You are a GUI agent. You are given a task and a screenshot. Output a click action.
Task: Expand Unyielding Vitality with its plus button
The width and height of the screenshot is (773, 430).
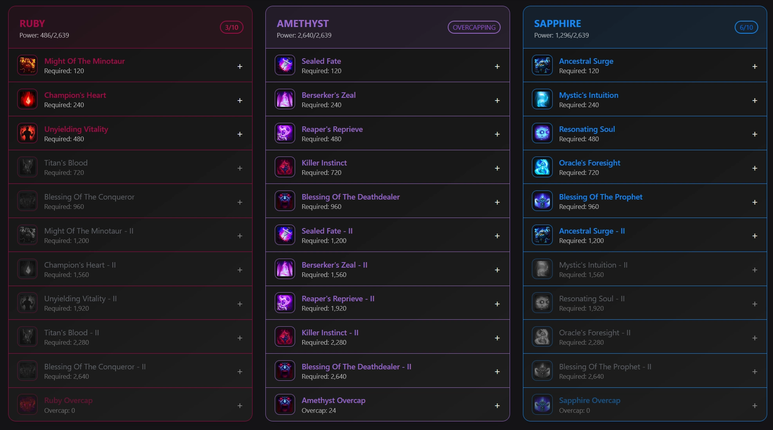tap(240, 134)
